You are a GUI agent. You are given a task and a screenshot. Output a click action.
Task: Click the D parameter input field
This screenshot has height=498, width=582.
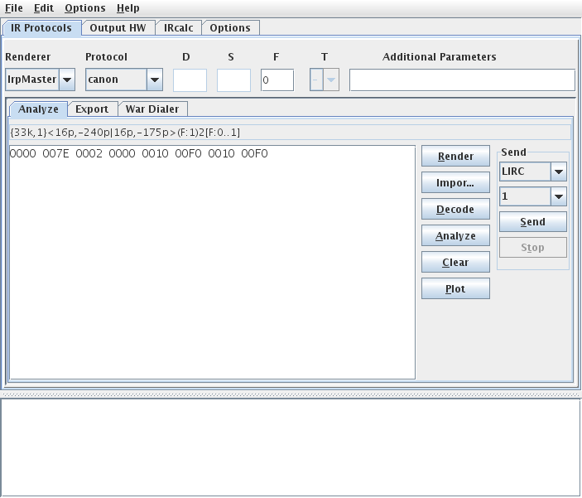(190, 80)
